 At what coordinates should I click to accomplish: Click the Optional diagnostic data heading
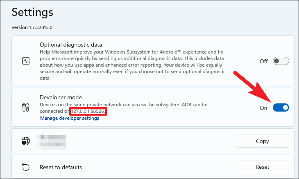point(71,45)
